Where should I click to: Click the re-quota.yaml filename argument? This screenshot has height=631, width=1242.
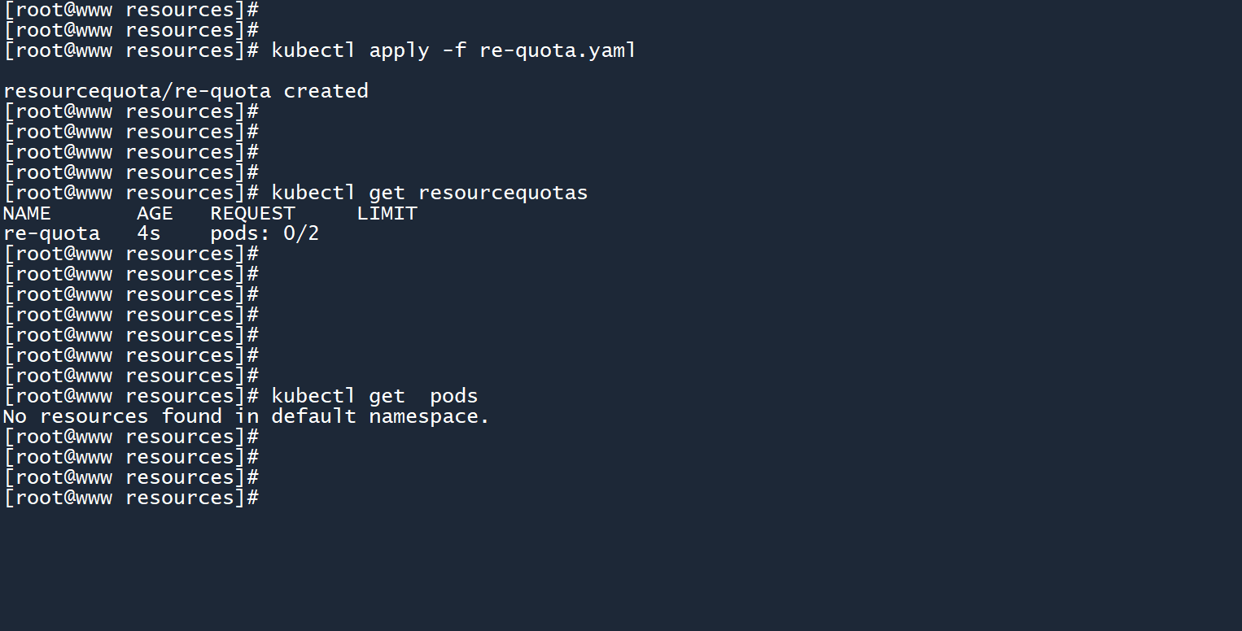point(558,50)
